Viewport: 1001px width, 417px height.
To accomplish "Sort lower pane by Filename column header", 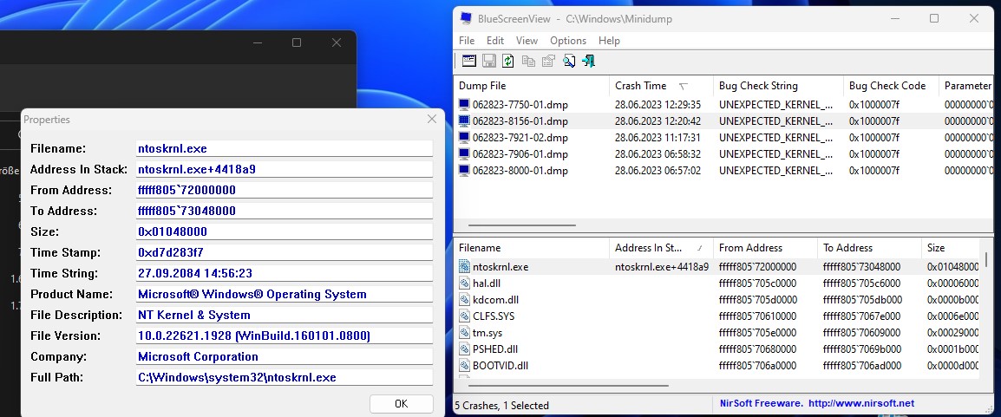I will click(x=532, y=247).
